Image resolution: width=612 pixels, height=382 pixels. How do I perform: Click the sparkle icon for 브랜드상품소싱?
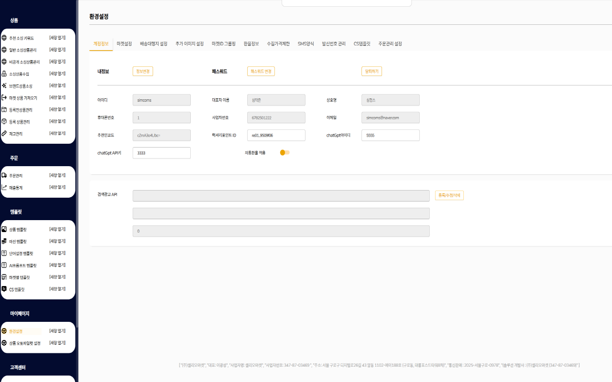click(x=4, y=85)
